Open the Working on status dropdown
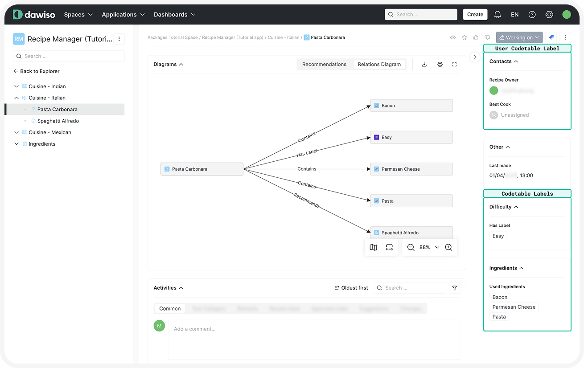584x368 pixels. 519,38
